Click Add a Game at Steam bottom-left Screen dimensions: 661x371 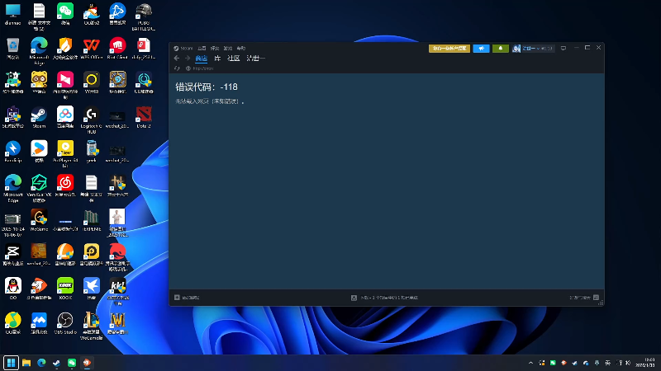click(x=187, y=298)
